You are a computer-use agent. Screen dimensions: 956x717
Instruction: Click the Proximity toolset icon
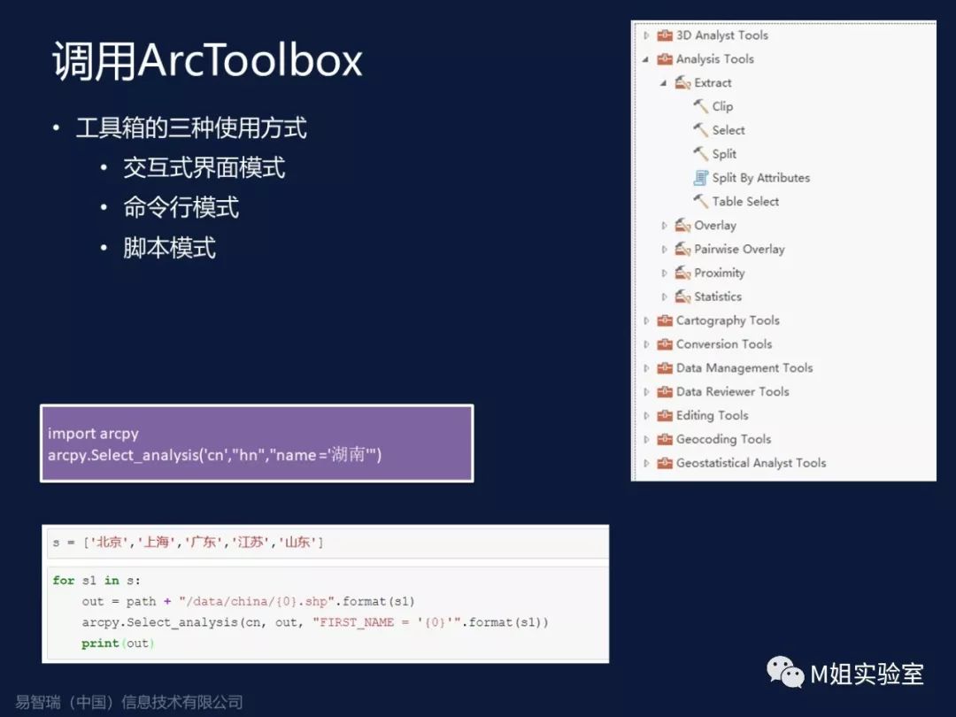pos(682,274)
